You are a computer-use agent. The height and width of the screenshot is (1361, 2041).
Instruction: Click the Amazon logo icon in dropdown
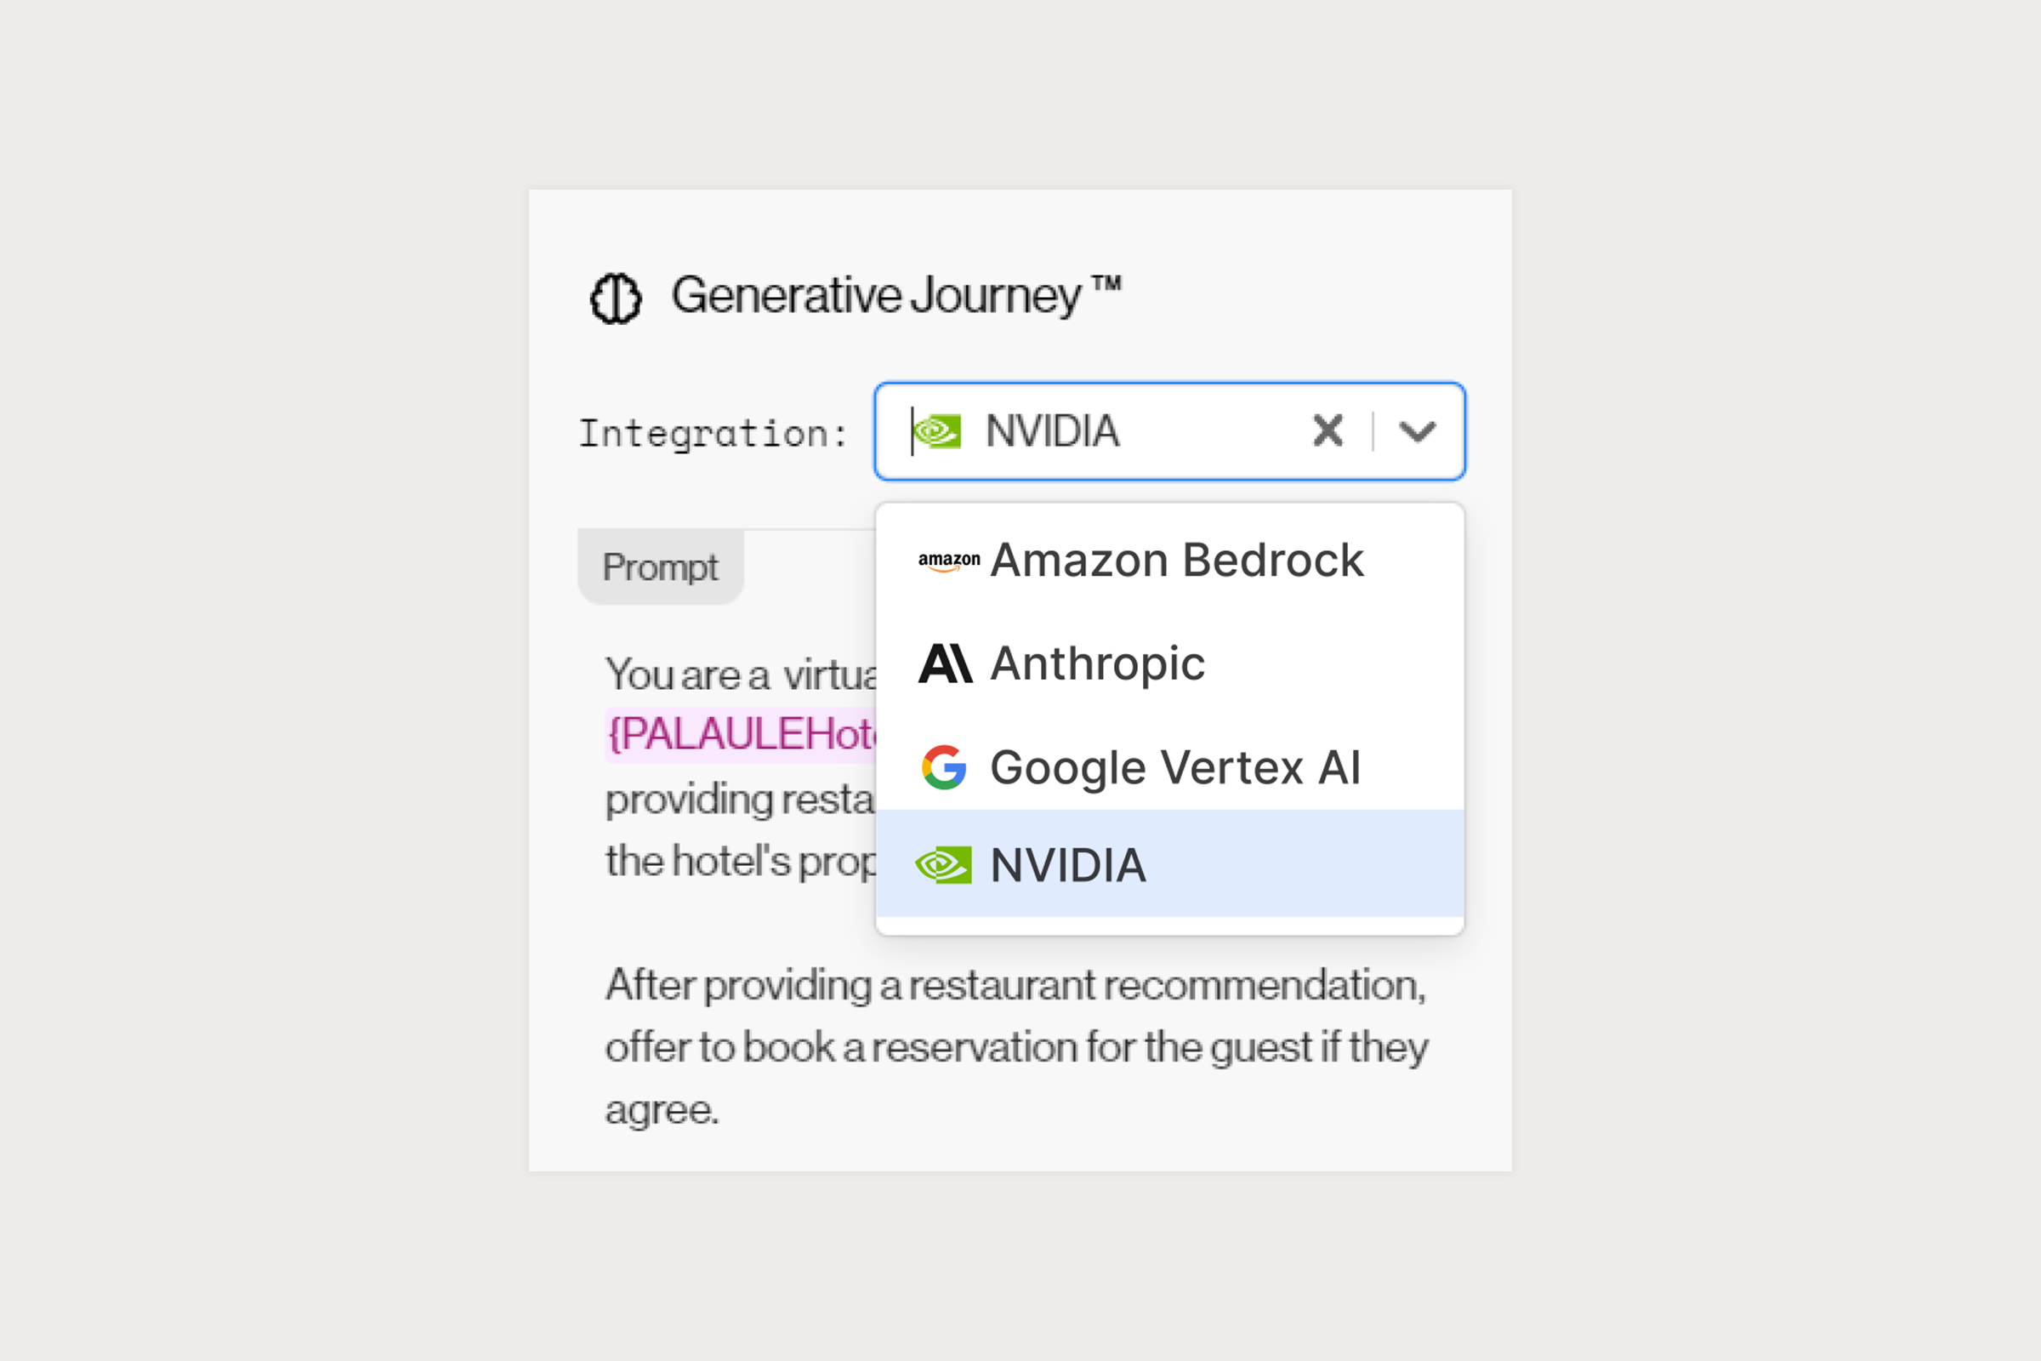(948, 561)
